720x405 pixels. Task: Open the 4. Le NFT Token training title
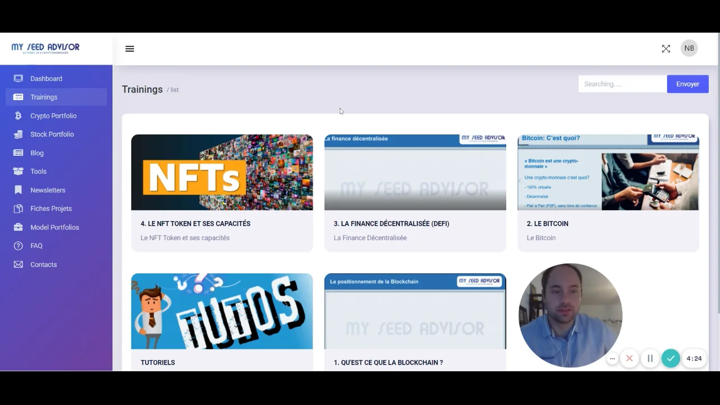(x=195, y=223)
